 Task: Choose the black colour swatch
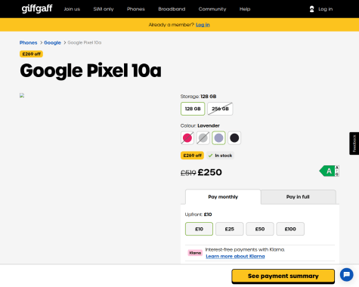coord(234,138)
